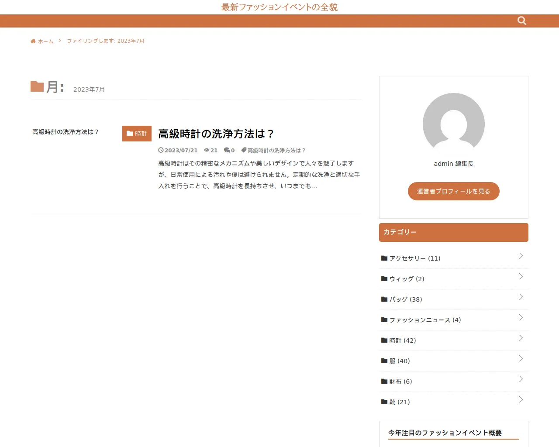Click the comment bubble icon on post

coord(227,150)
